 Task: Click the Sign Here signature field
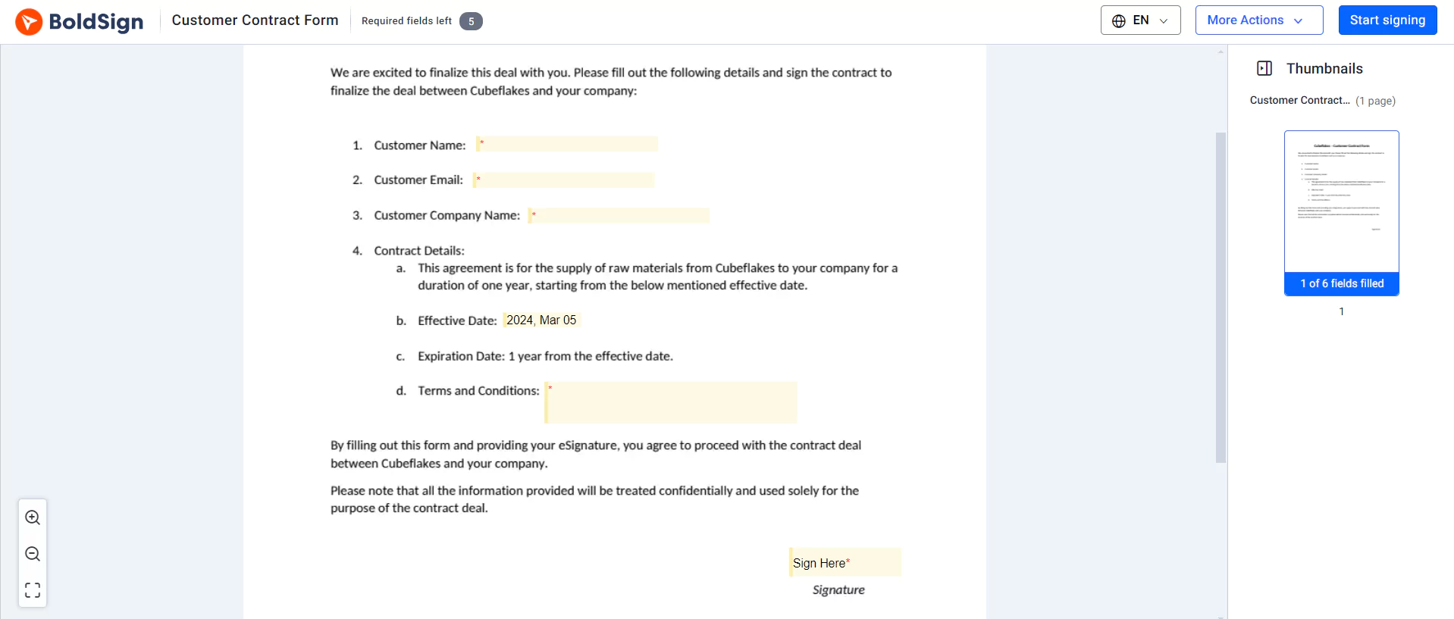(844, 561)
